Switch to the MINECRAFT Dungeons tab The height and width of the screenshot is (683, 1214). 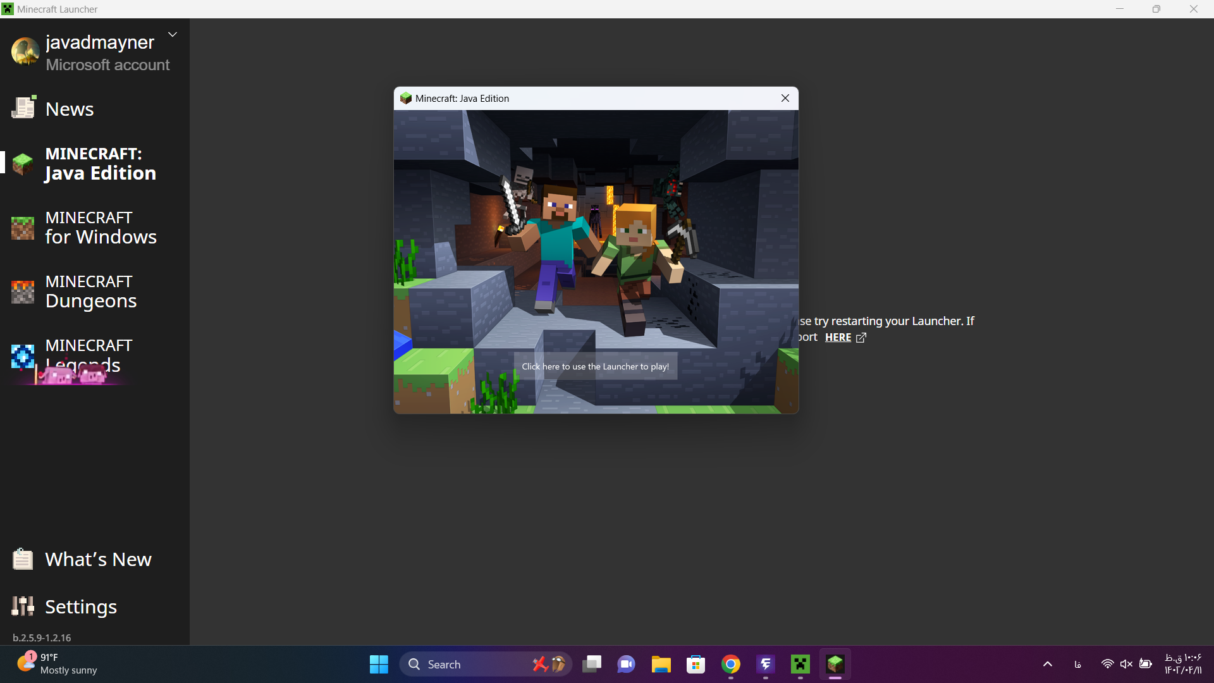coord(91,292)
